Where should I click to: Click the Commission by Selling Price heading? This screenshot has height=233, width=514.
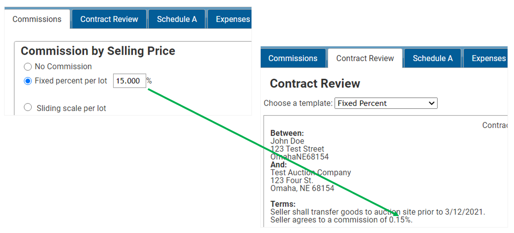coord(97,51)
